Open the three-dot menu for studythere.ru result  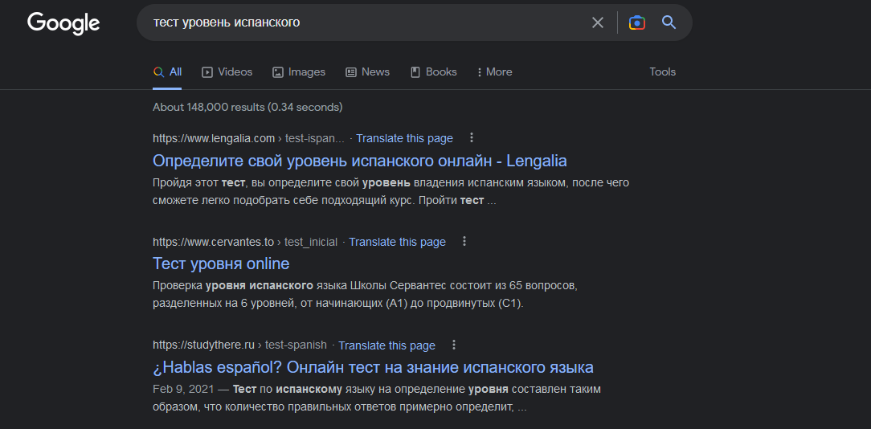coord(454,345)
